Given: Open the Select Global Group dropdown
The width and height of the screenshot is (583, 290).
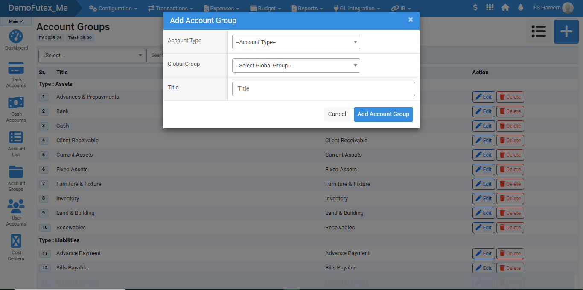Looking at the screenshot, I should (x=296, y=66).
